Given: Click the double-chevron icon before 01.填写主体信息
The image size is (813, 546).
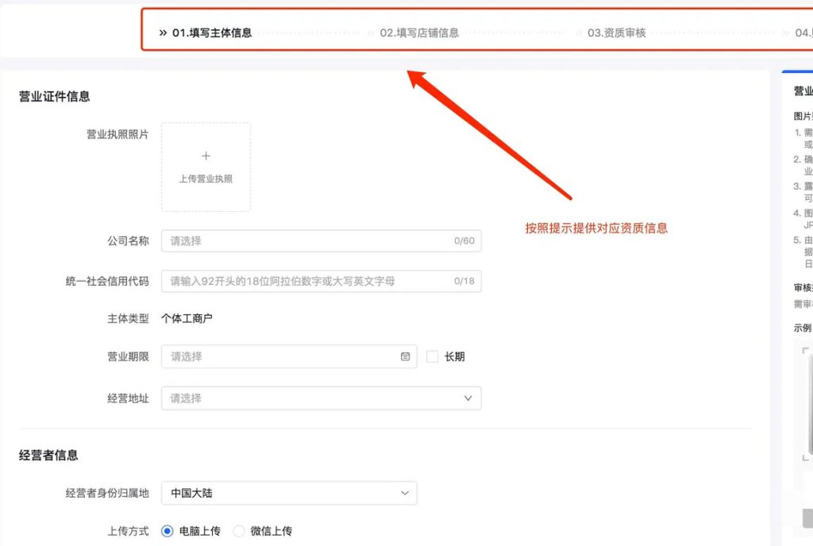Looking at the screenshot, I should pyautogui.click(x=163, y=33).
